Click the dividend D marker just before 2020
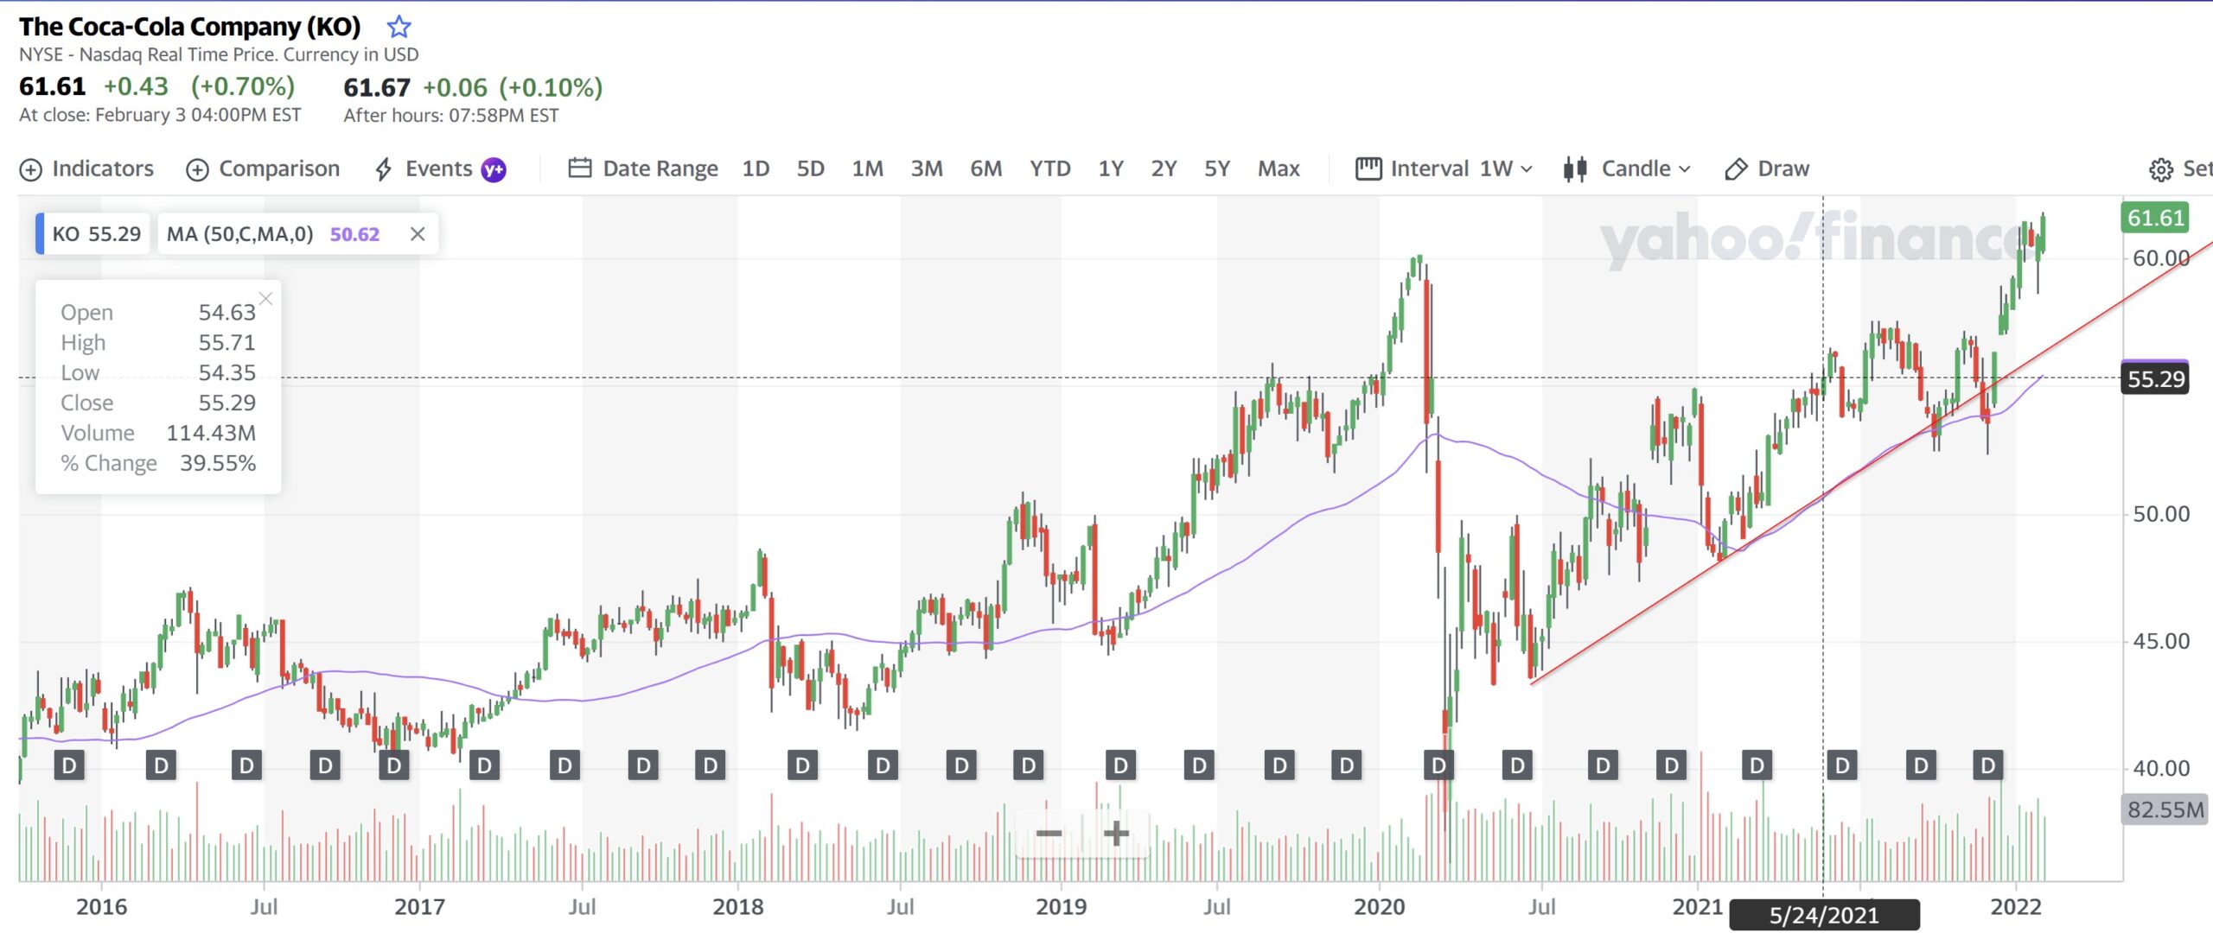Viewport: 2213px width, 952px height. [1346, 765]
